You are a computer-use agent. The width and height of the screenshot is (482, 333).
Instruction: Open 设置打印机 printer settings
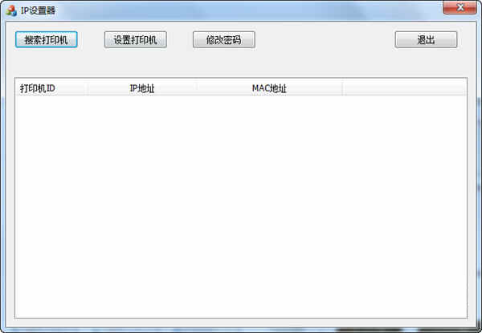tap(135, 39)
